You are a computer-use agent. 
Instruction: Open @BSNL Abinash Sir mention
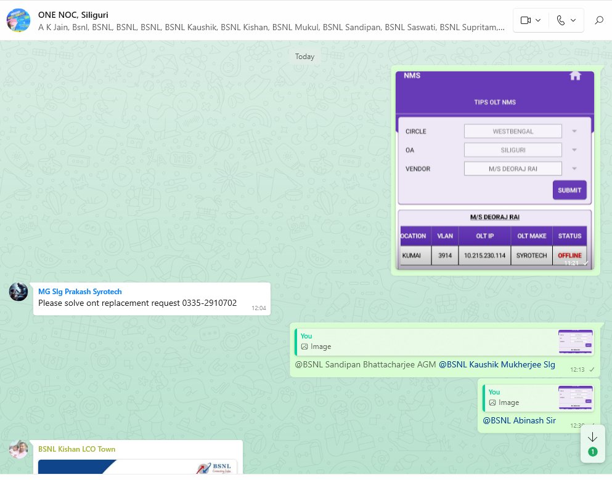pos(519,421)
